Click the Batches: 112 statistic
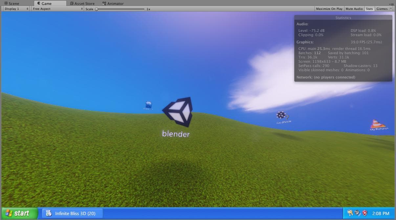 tap(309, 53)
